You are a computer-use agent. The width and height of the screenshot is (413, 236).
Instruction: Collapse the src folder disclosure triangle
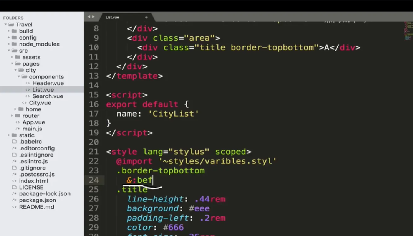(9, 51)
